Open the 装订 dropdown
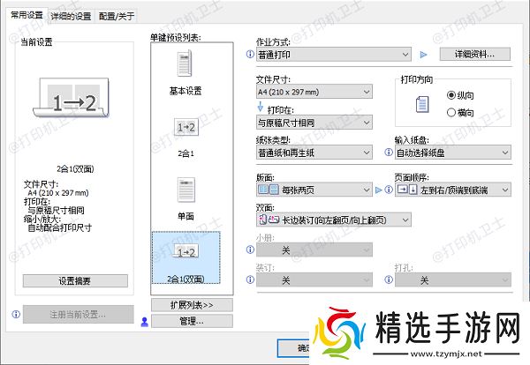530x365 pixels. (x=314, y=279)
